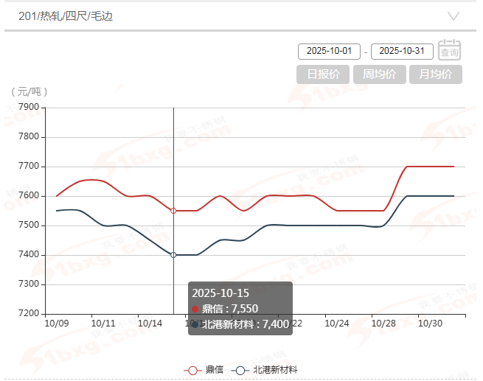Click the 10/30 x-axis date label
The image size is (483, 381).
click(430, 323)
